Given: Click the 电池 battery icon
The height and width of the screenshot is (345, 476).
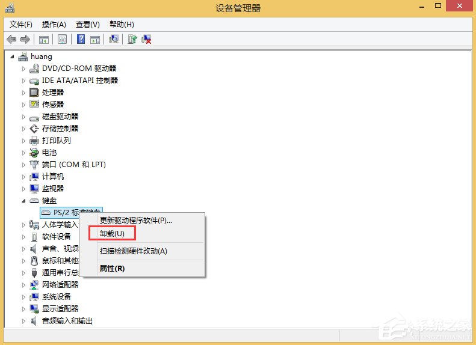Looking at the screenshot, I should 34,153.
